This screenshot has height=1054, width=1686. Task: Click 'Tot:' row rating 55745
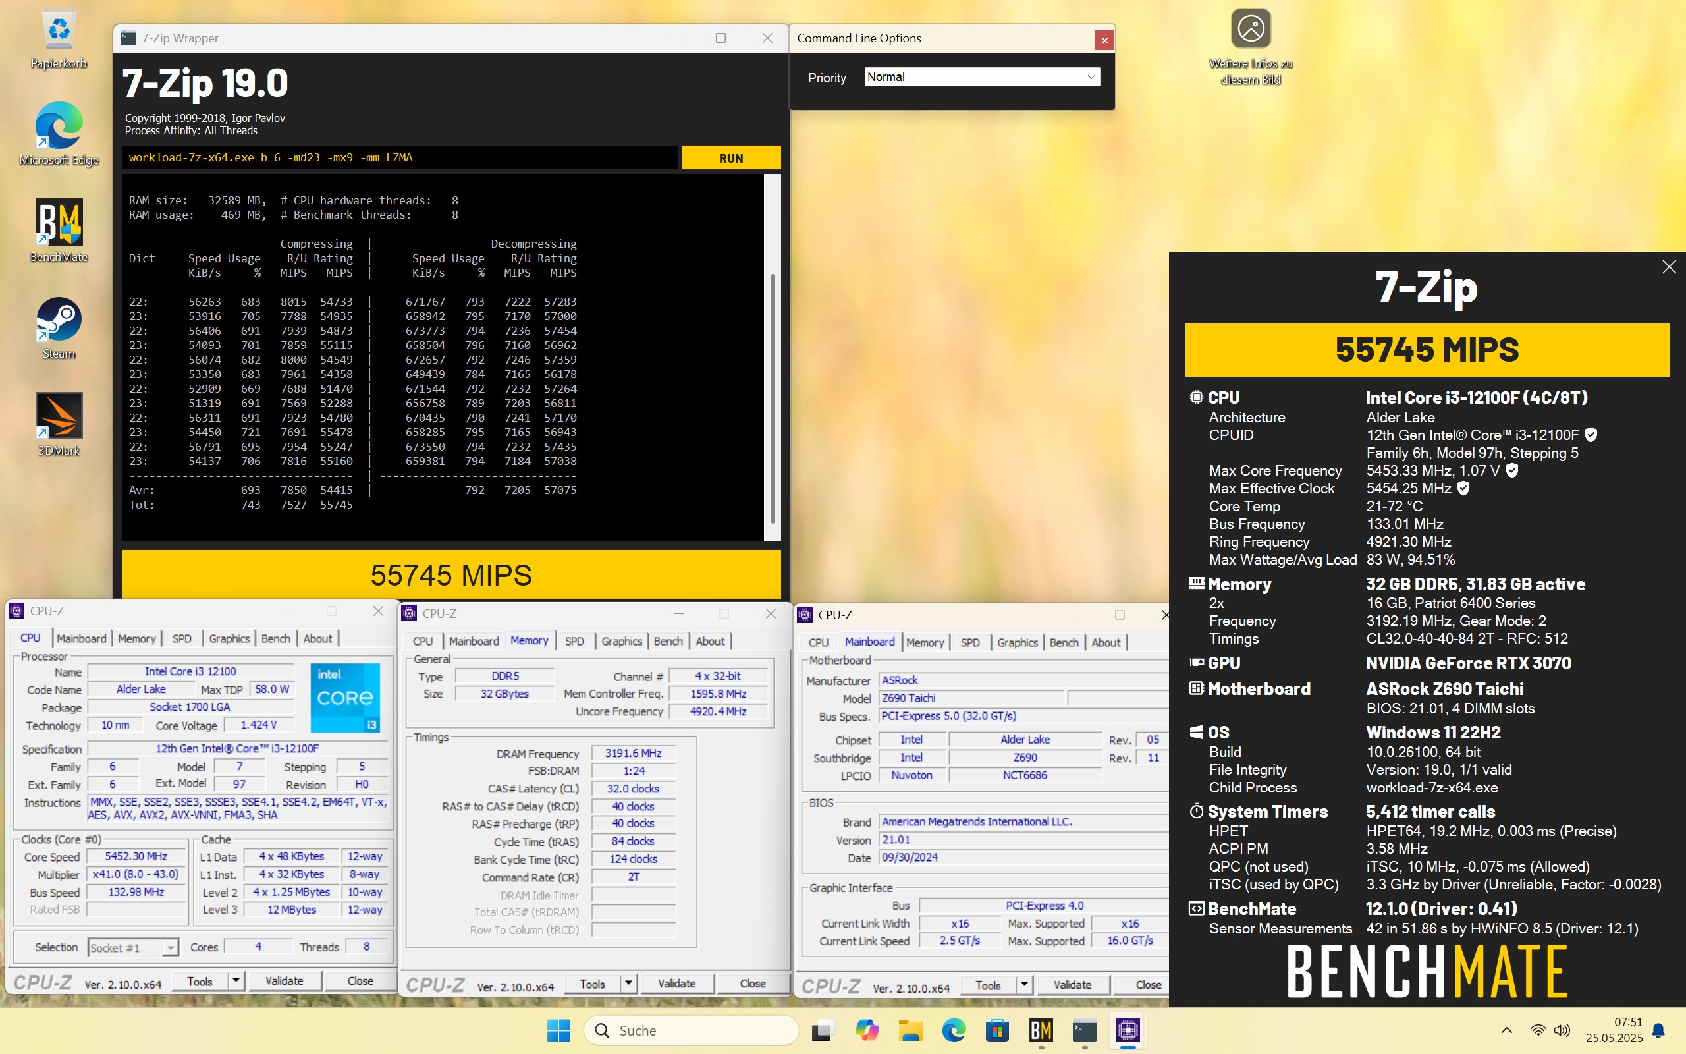point(336,505)
